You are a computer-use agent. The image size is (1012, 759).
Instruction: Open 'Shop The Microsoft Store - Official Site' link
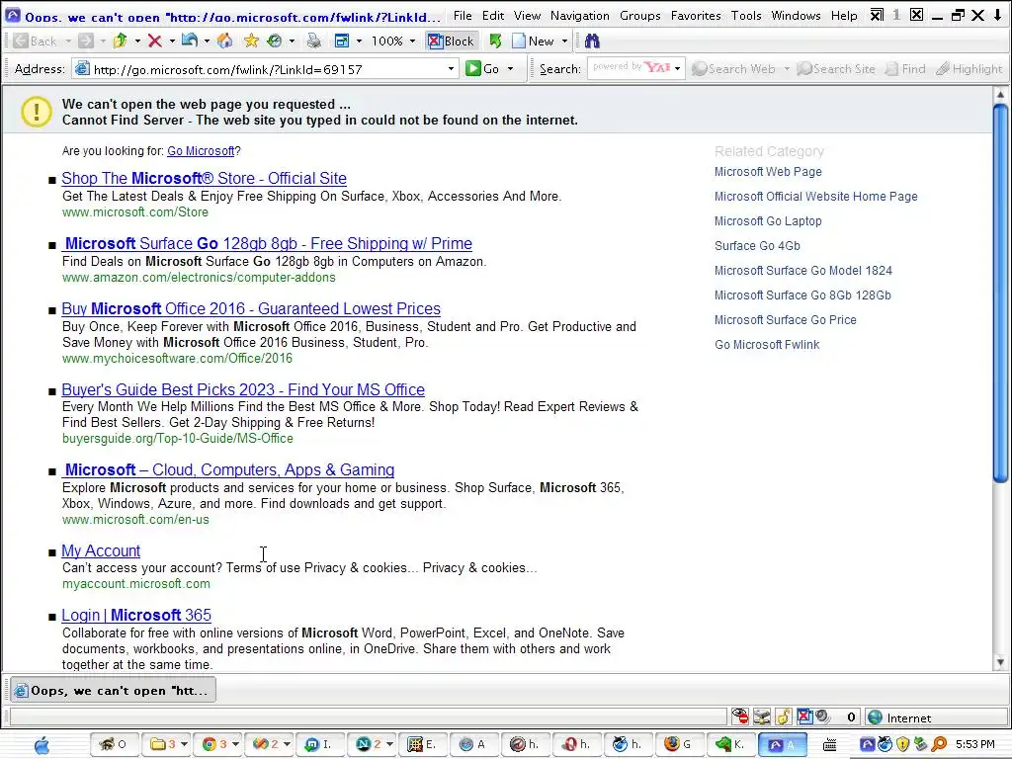click(204, 178)
